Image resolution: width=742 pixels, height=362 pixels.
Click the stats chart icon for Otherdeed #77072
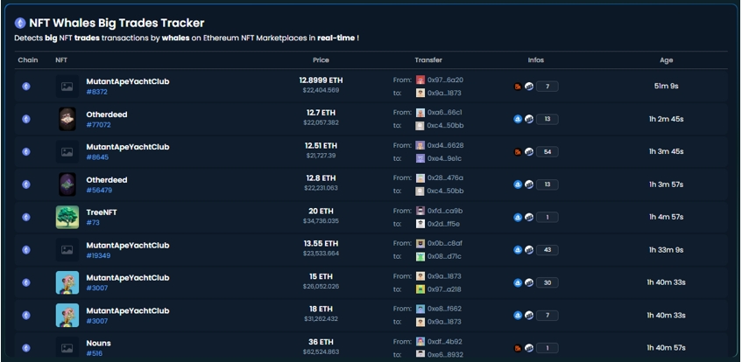529,119
